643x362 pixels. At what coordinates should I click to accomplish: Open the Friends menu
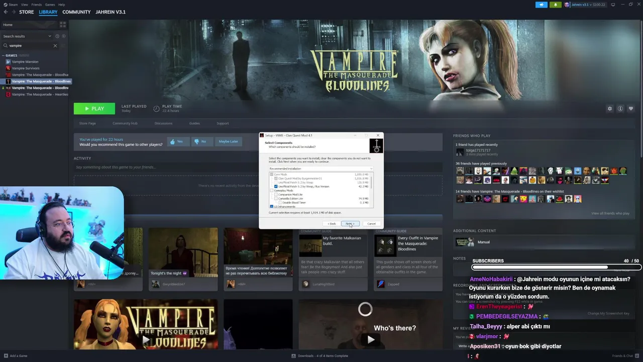[x=37, y=5]
